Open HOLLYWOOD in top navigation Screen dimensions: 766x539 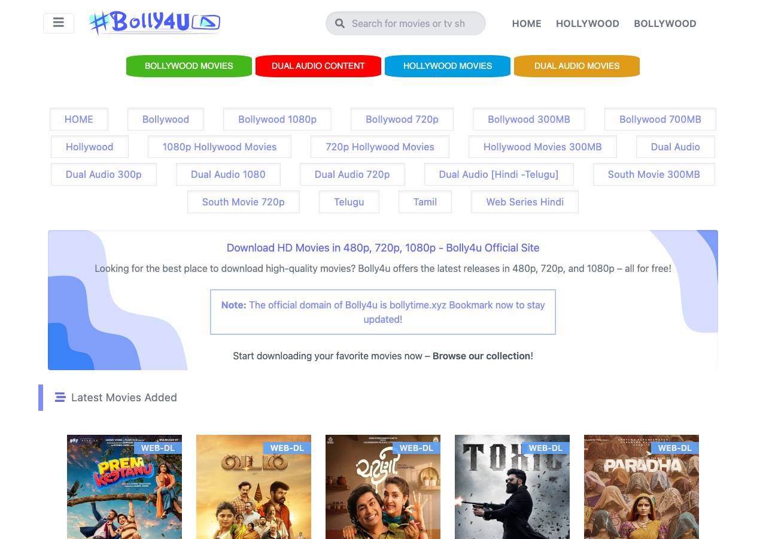(588, 23)
